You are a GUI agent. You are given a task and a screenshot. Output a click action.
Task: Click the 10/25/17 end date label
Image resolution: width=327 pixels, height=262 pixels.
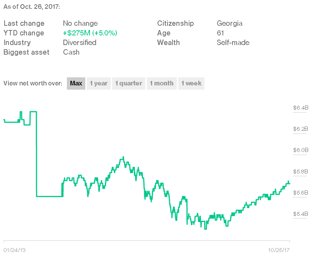tap(279, 250)
